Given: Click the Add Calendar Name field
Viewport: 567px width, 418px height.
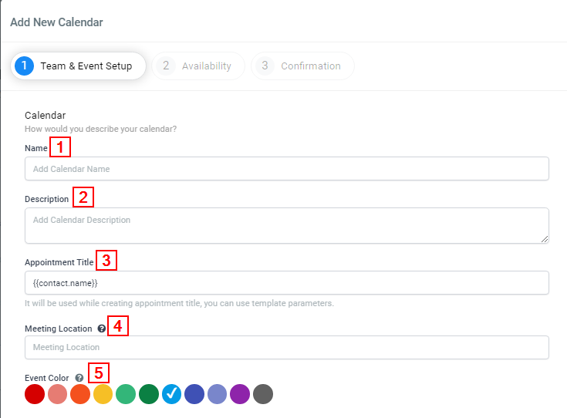Looking at the screenshot, I should (x=286, y=169).
